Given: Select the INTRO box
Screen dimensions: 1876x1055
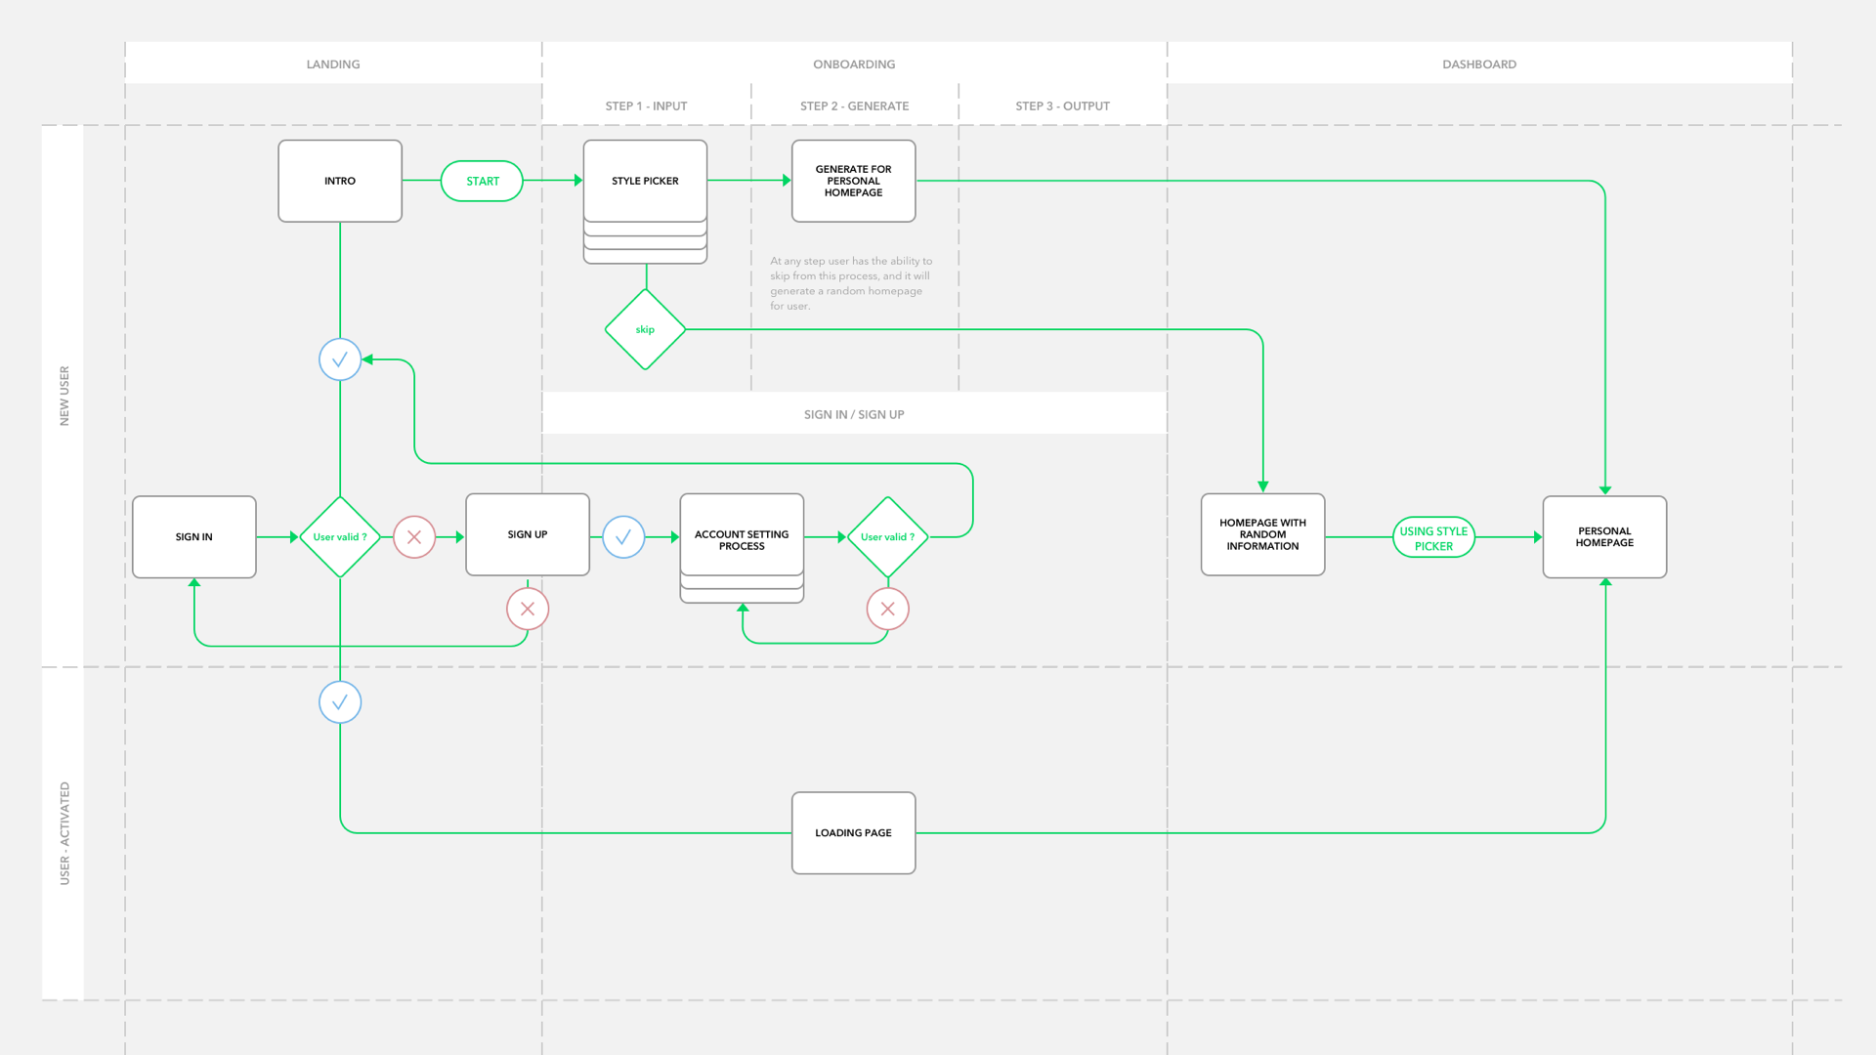Looking at the screenshot, I should (340, 181).
